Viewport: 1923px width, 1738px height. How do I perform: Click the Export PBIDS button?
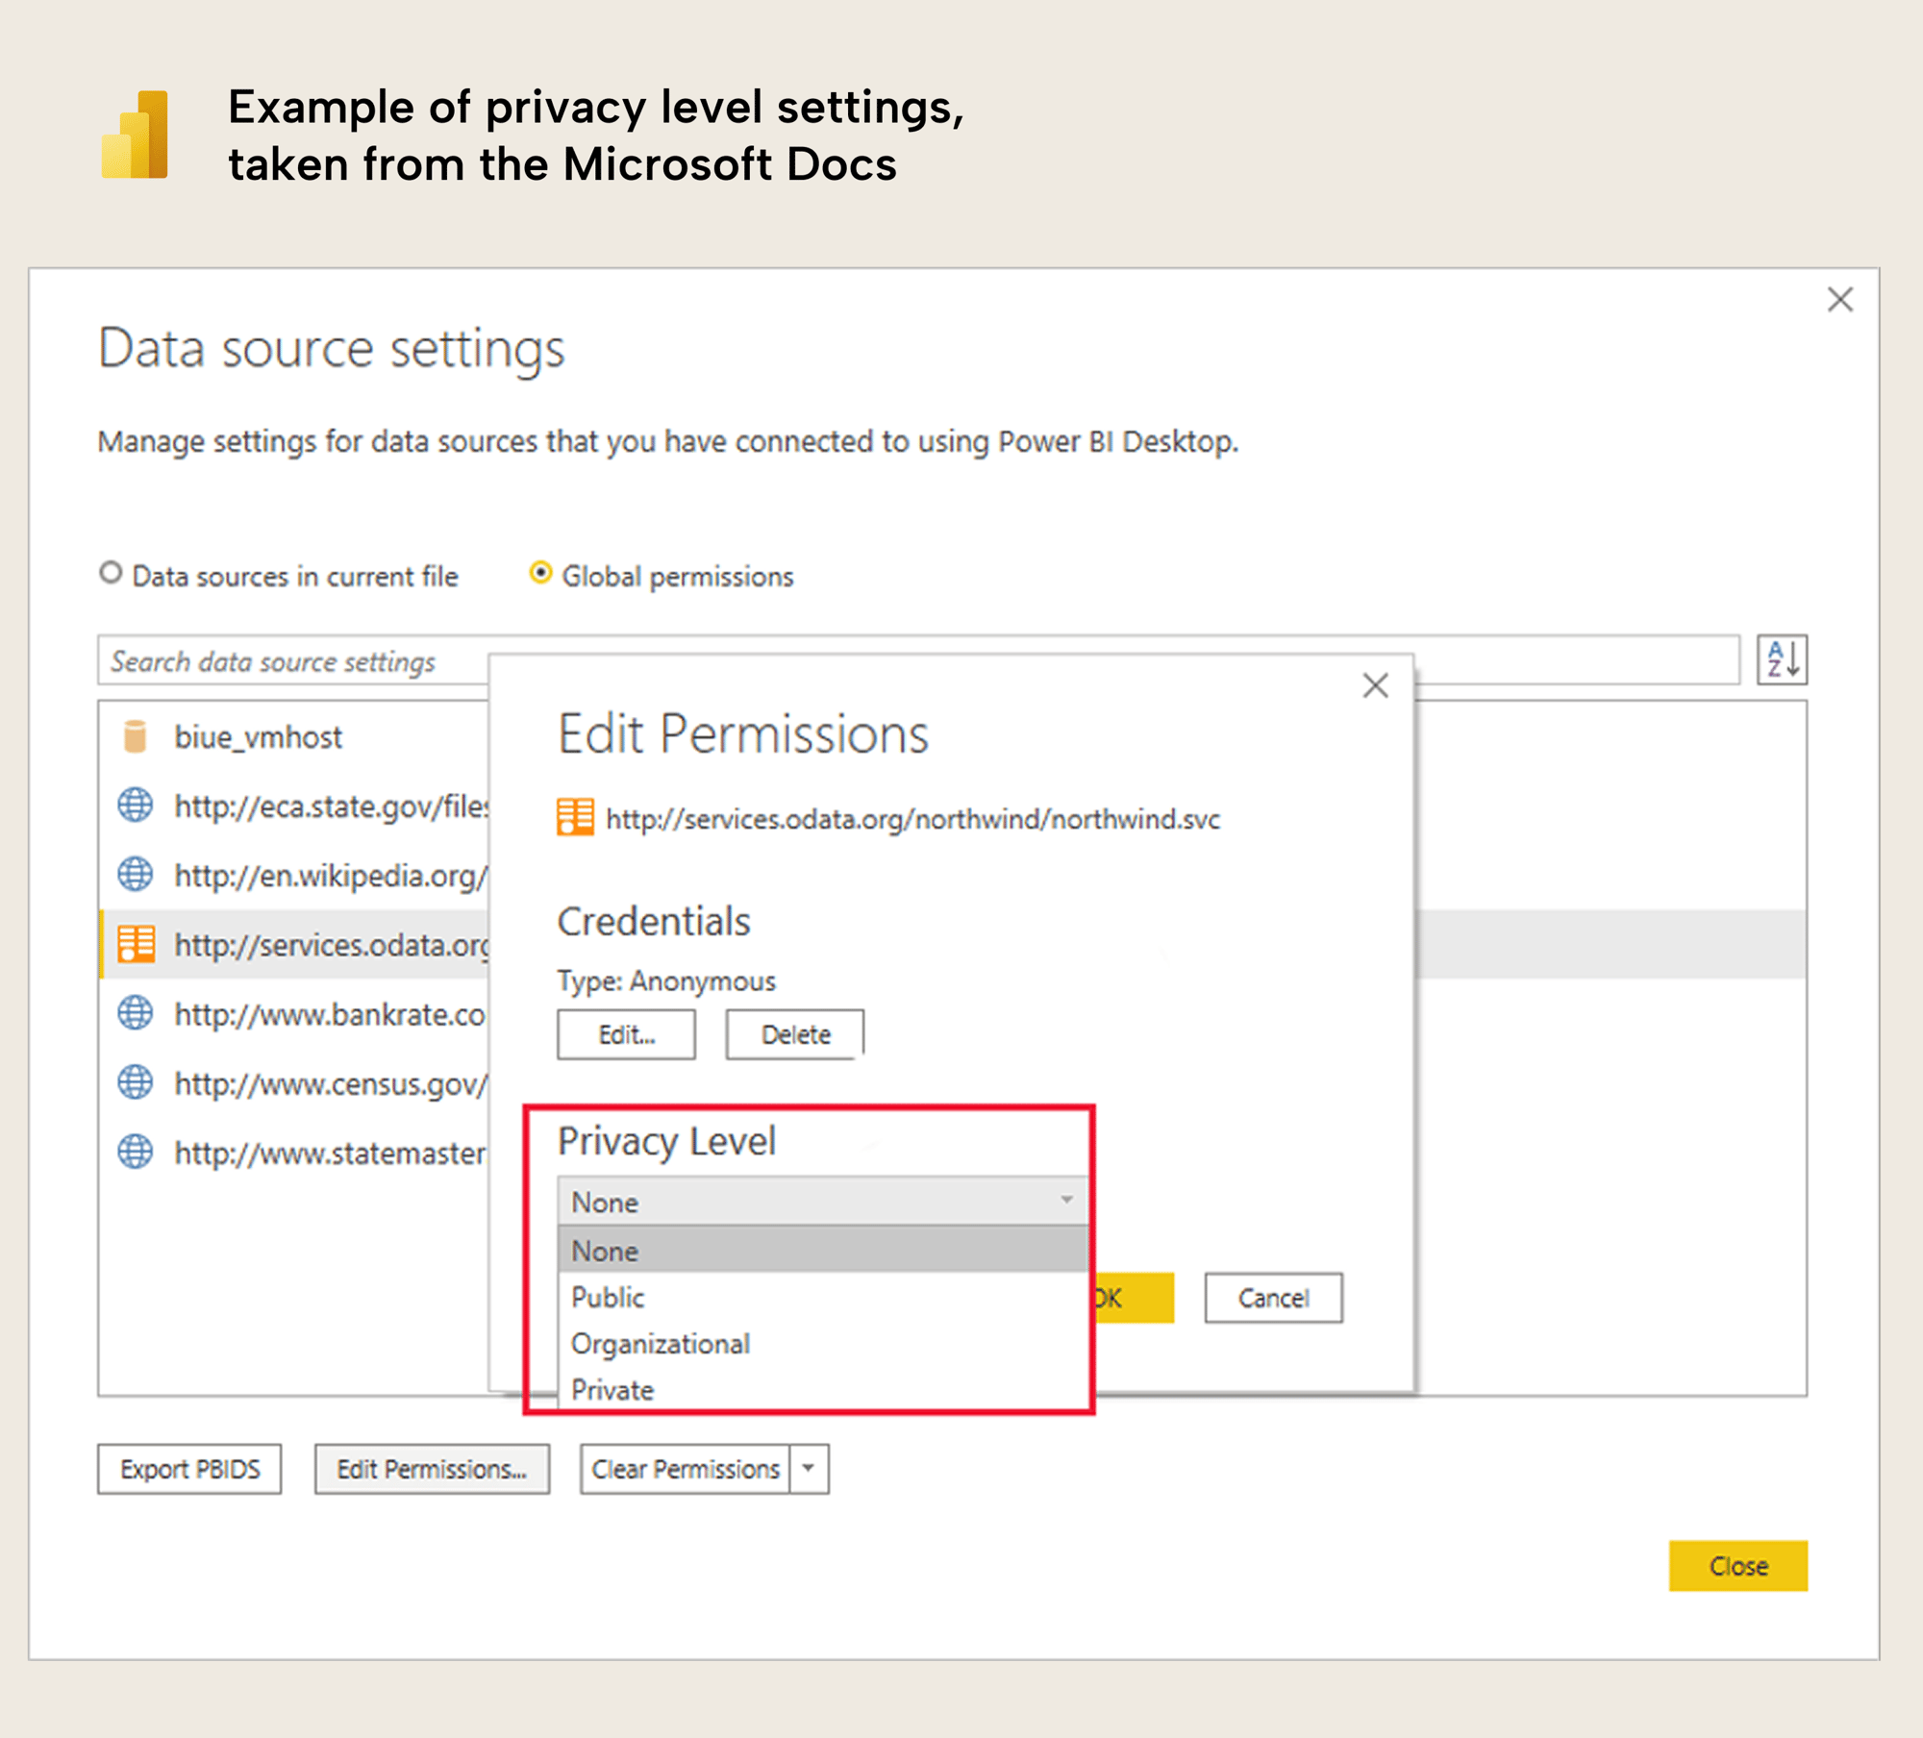189,1469
